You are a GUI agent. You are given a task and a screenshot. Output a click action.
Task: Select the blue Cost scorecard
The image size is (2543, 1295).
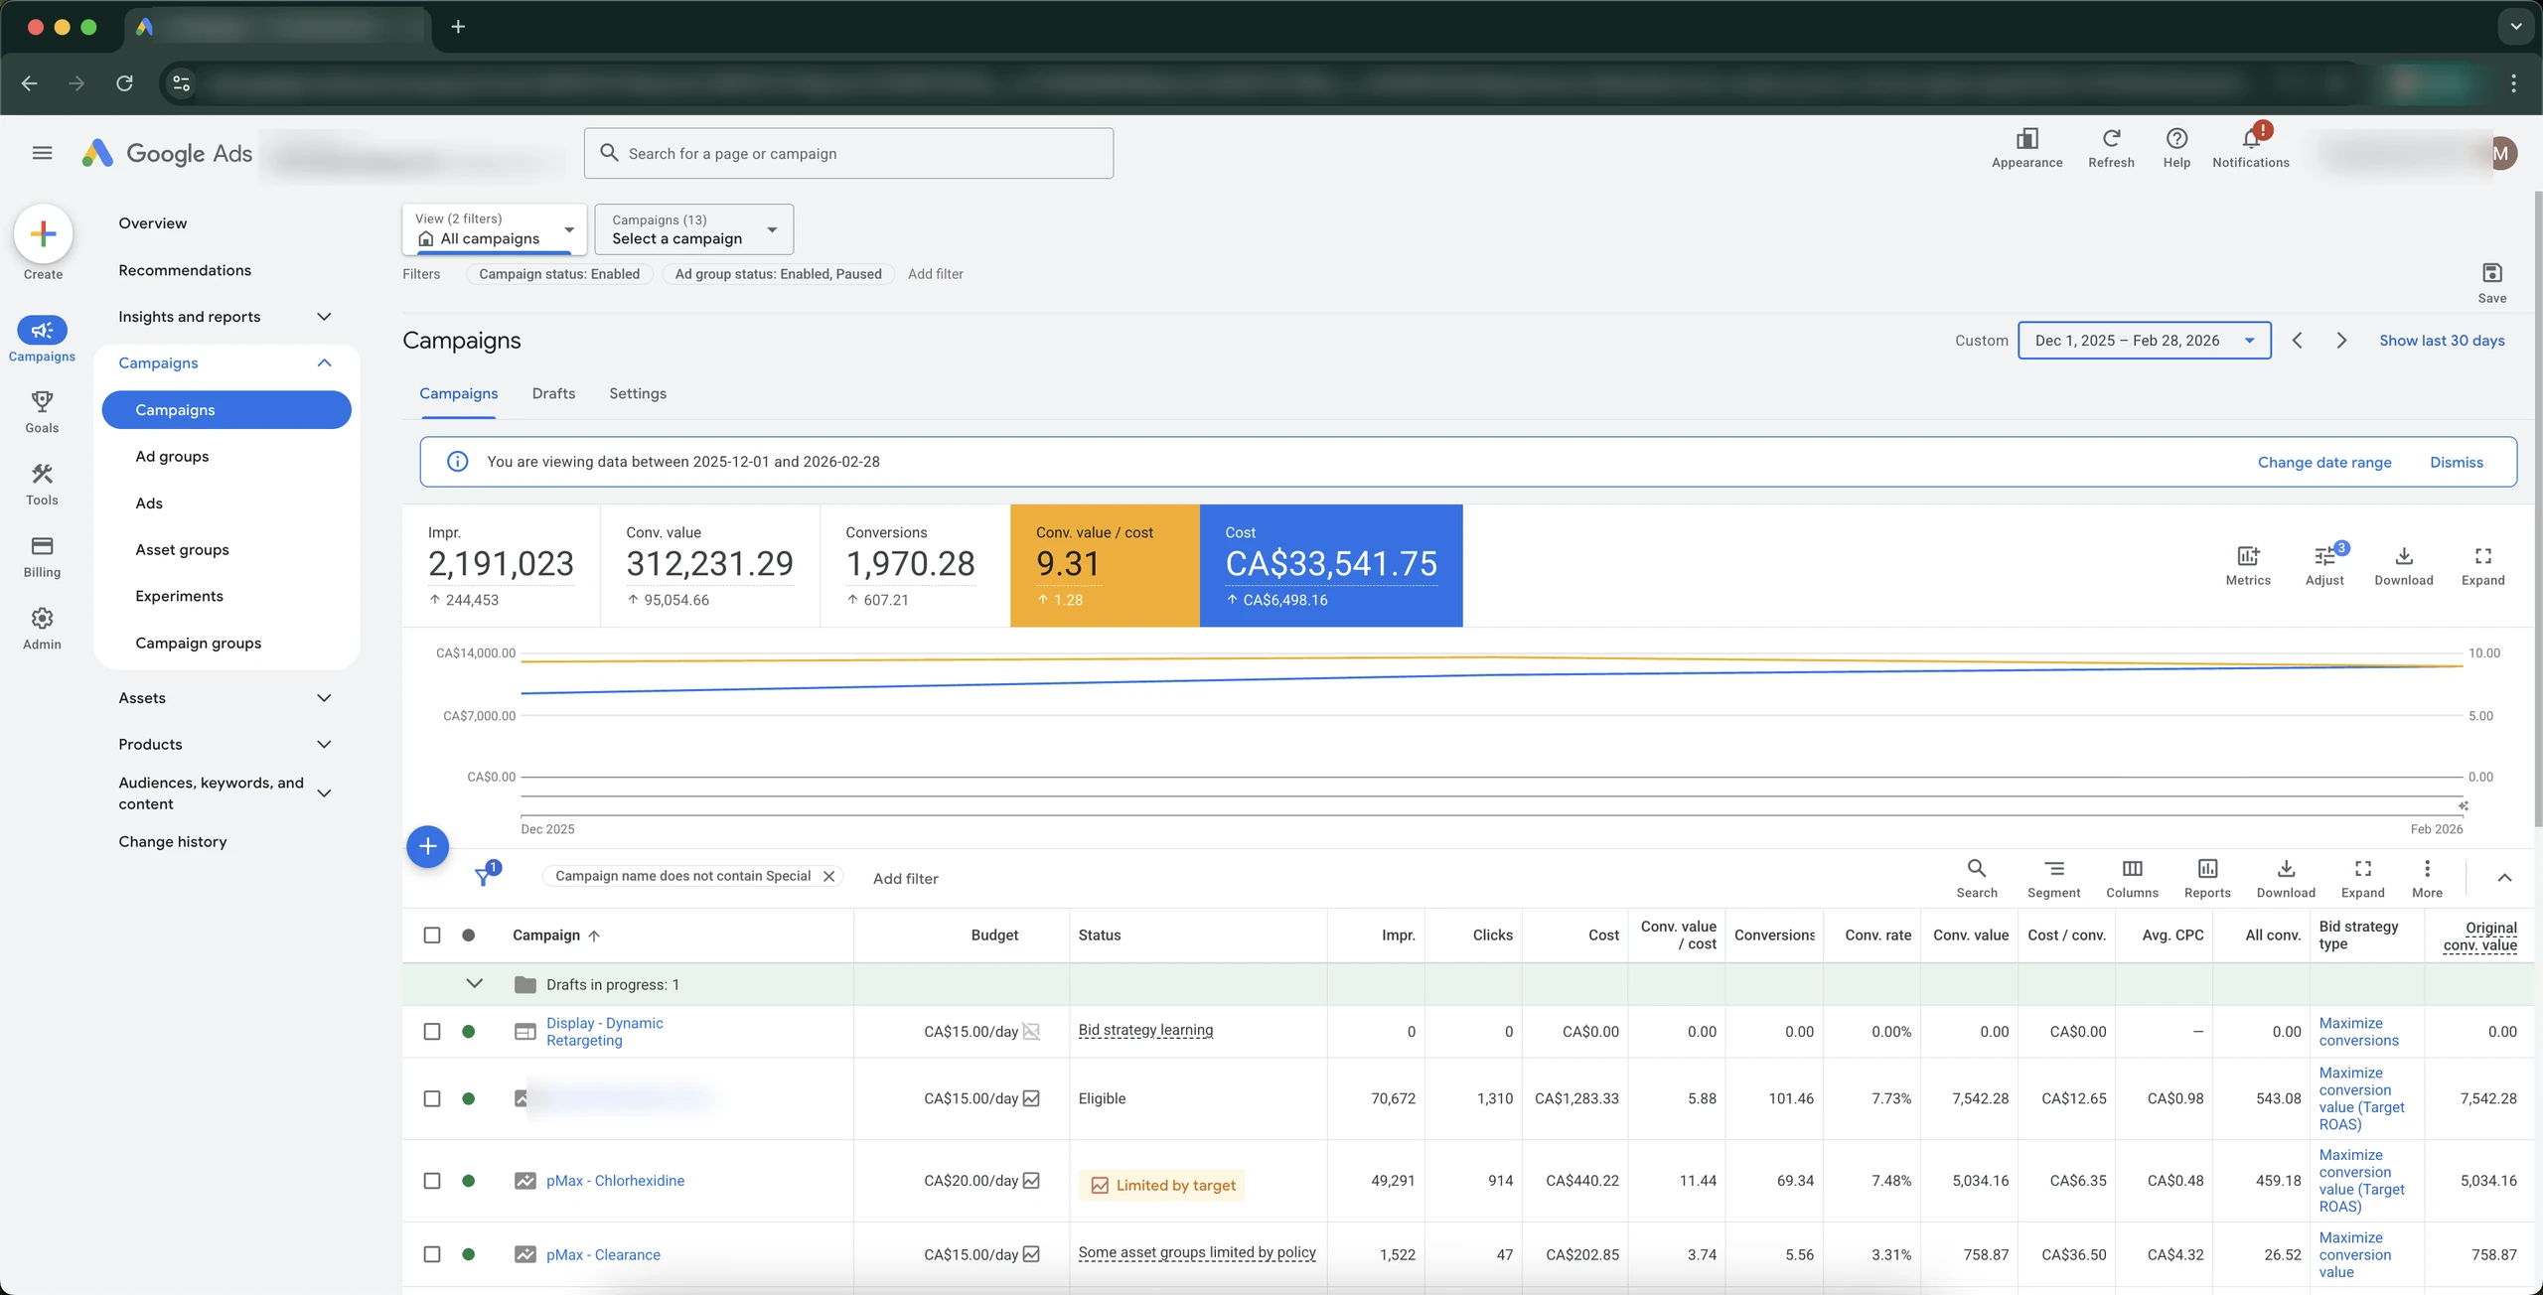1331,566
